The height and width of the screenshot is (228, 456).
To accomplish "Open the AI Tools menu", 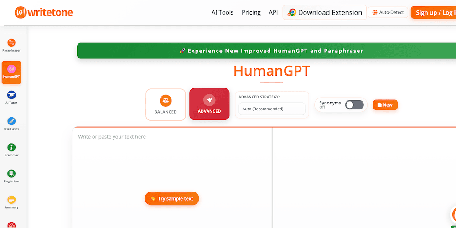I will tap(223, 12).
